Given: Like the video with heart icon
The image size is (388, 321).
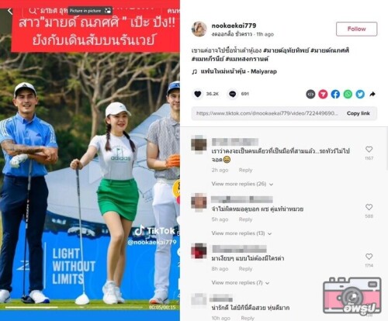Looking at the screenshot, I should click(198, 94).
